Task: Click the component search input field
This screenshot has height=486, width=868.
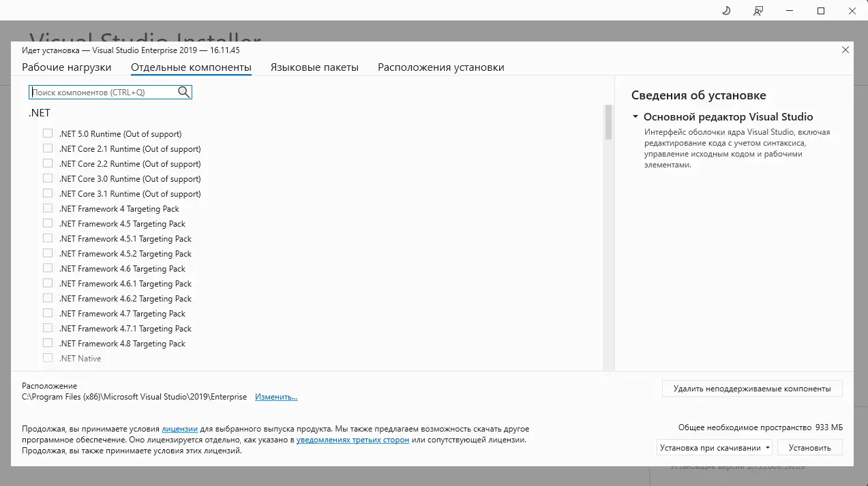Action: coord(102,91)
